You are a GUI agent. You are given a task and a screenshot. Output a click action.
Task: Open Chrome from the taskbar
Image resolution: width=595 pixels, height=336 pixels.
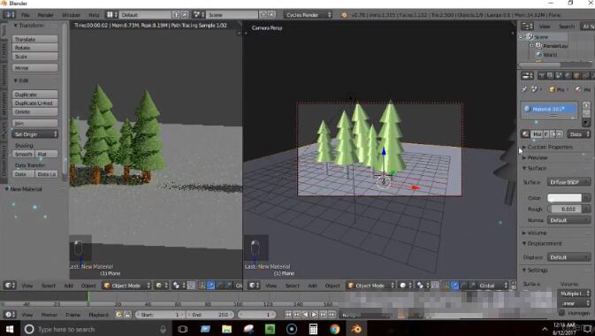point(335,329)
